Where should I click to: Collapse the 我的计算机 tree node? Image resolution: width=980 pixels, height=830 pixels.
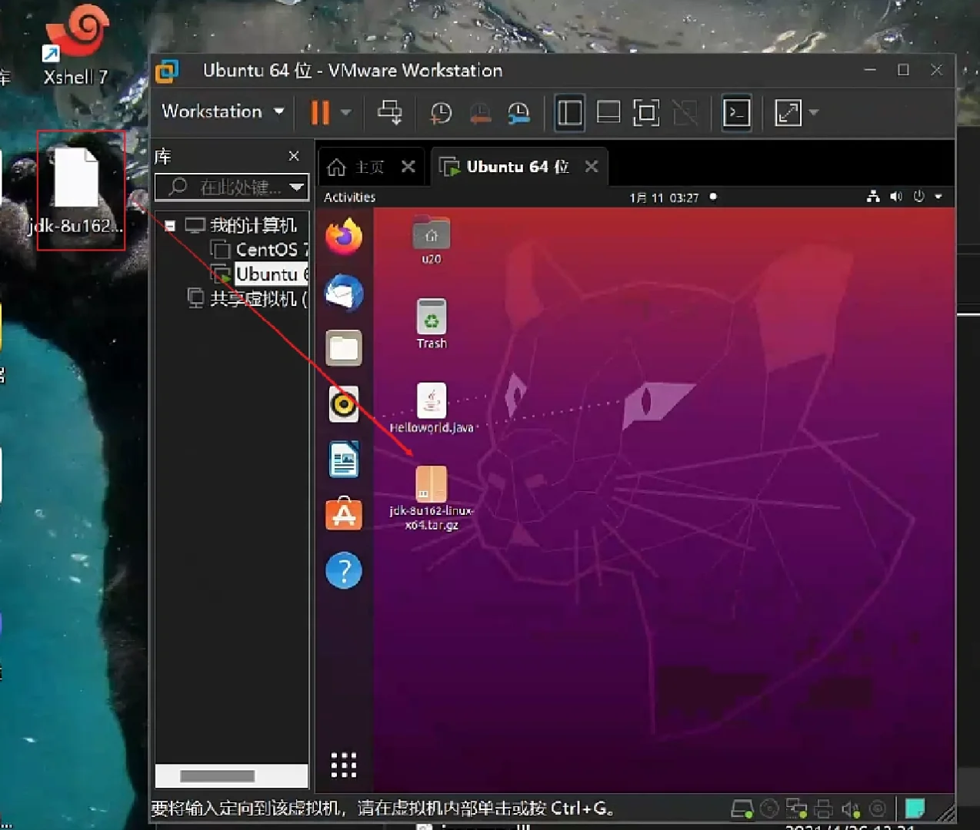click(170, 226)
